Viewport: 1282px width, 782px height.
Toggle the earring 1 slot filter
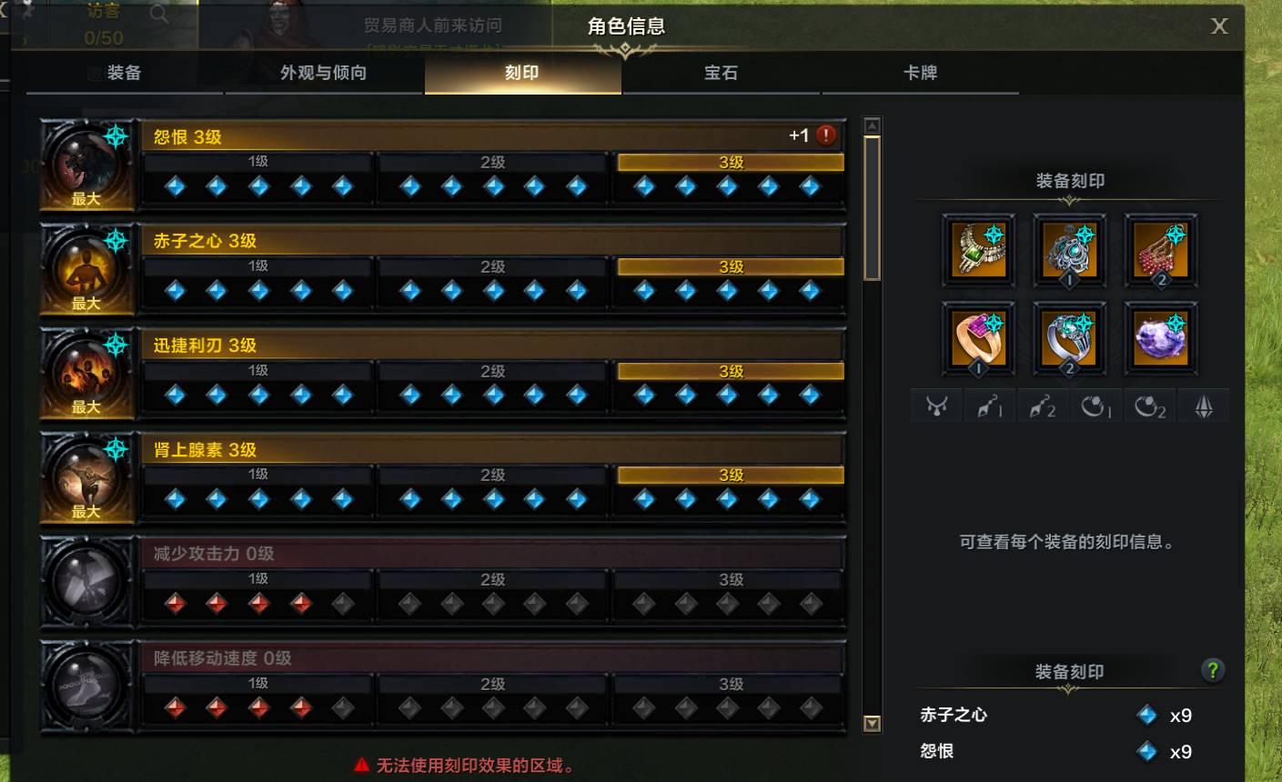(x=990, y=406)
